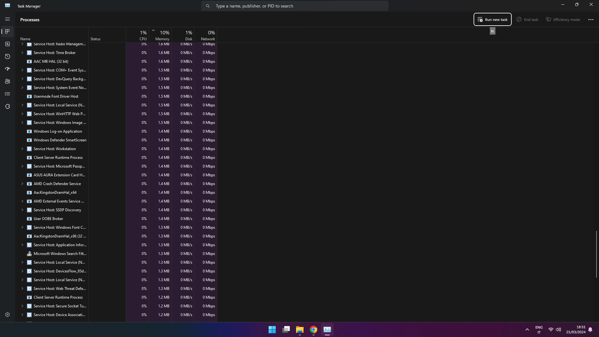Image resolution: width=599 pixels, height=337 pixels.
Task: Select AacKingstonDramHal_x64 process
Action: tap(116, 193)
